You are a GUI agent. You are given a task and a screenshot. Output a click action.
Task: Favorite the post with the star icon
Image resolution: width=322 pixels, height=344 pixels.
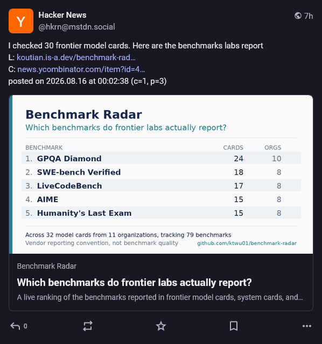pos(161,326)
